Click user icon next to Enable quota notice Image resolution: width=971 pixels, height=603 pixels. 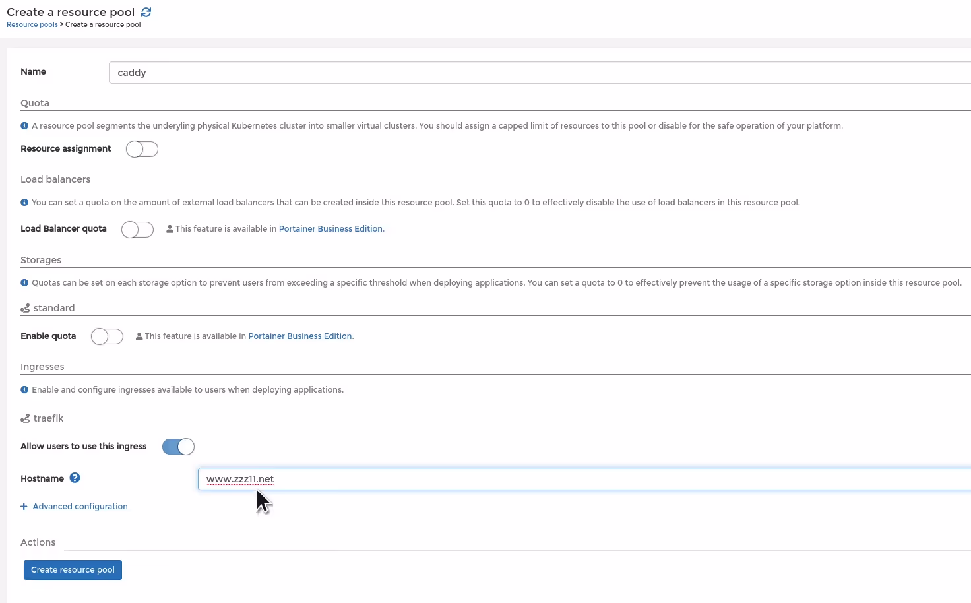[x=139, y=336]
